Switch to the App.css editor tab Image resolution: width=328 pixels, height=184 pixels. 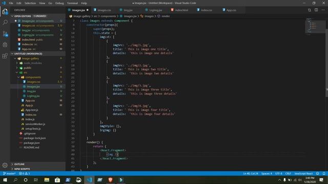(x=231, y=10)
